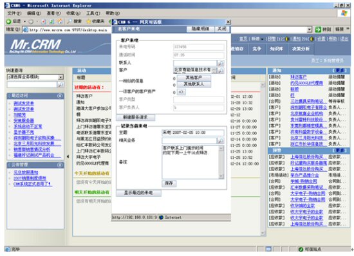Image resolution: width=354 pixels, height=256 pixels.
Task: Click the refresh icon in IE toolbar
Action: [51, 22]
